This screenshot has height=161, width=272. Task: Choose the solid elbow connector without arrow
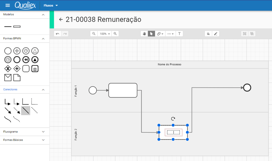click(x=26, y=102)
